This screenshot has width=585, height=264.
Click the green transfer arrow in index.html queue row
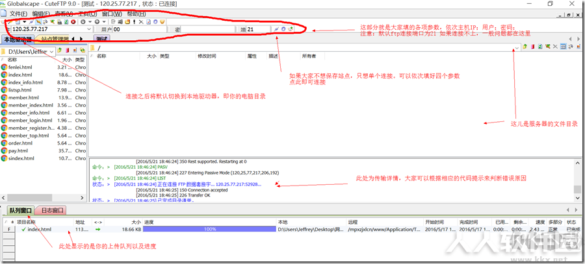[98, 230]
